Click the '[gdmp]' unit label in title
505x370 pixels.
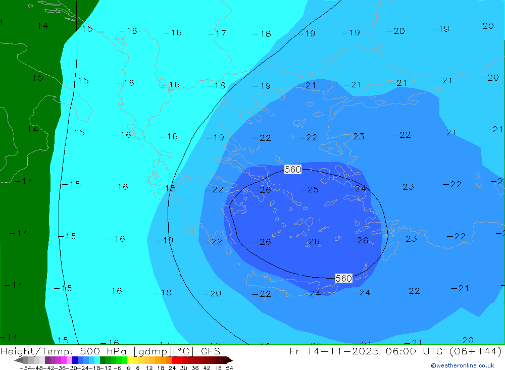click(153, 351)
